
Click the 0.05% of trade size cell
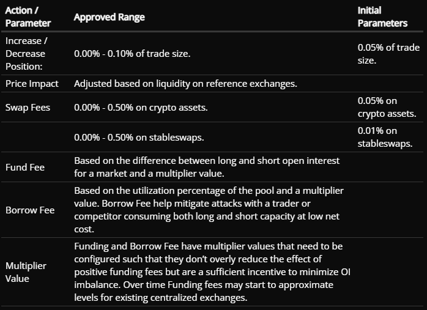click(388, 54)
